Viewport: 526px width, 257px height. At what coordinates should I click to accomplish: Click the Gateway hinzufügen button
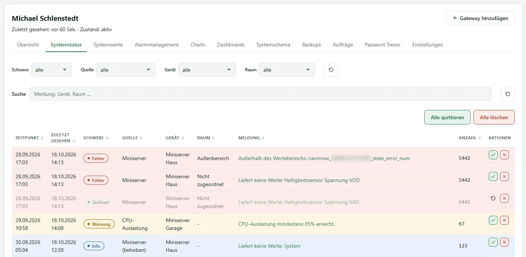(x=480, y=18)
